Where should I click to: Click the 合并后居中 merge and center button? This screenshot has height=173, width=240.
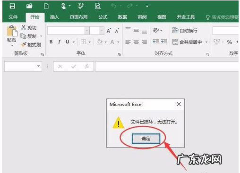click(187, 42)
